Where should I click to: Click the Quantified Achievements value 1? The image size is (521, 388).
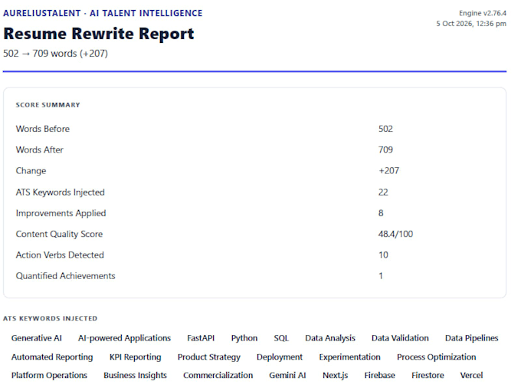pos(381,276)
